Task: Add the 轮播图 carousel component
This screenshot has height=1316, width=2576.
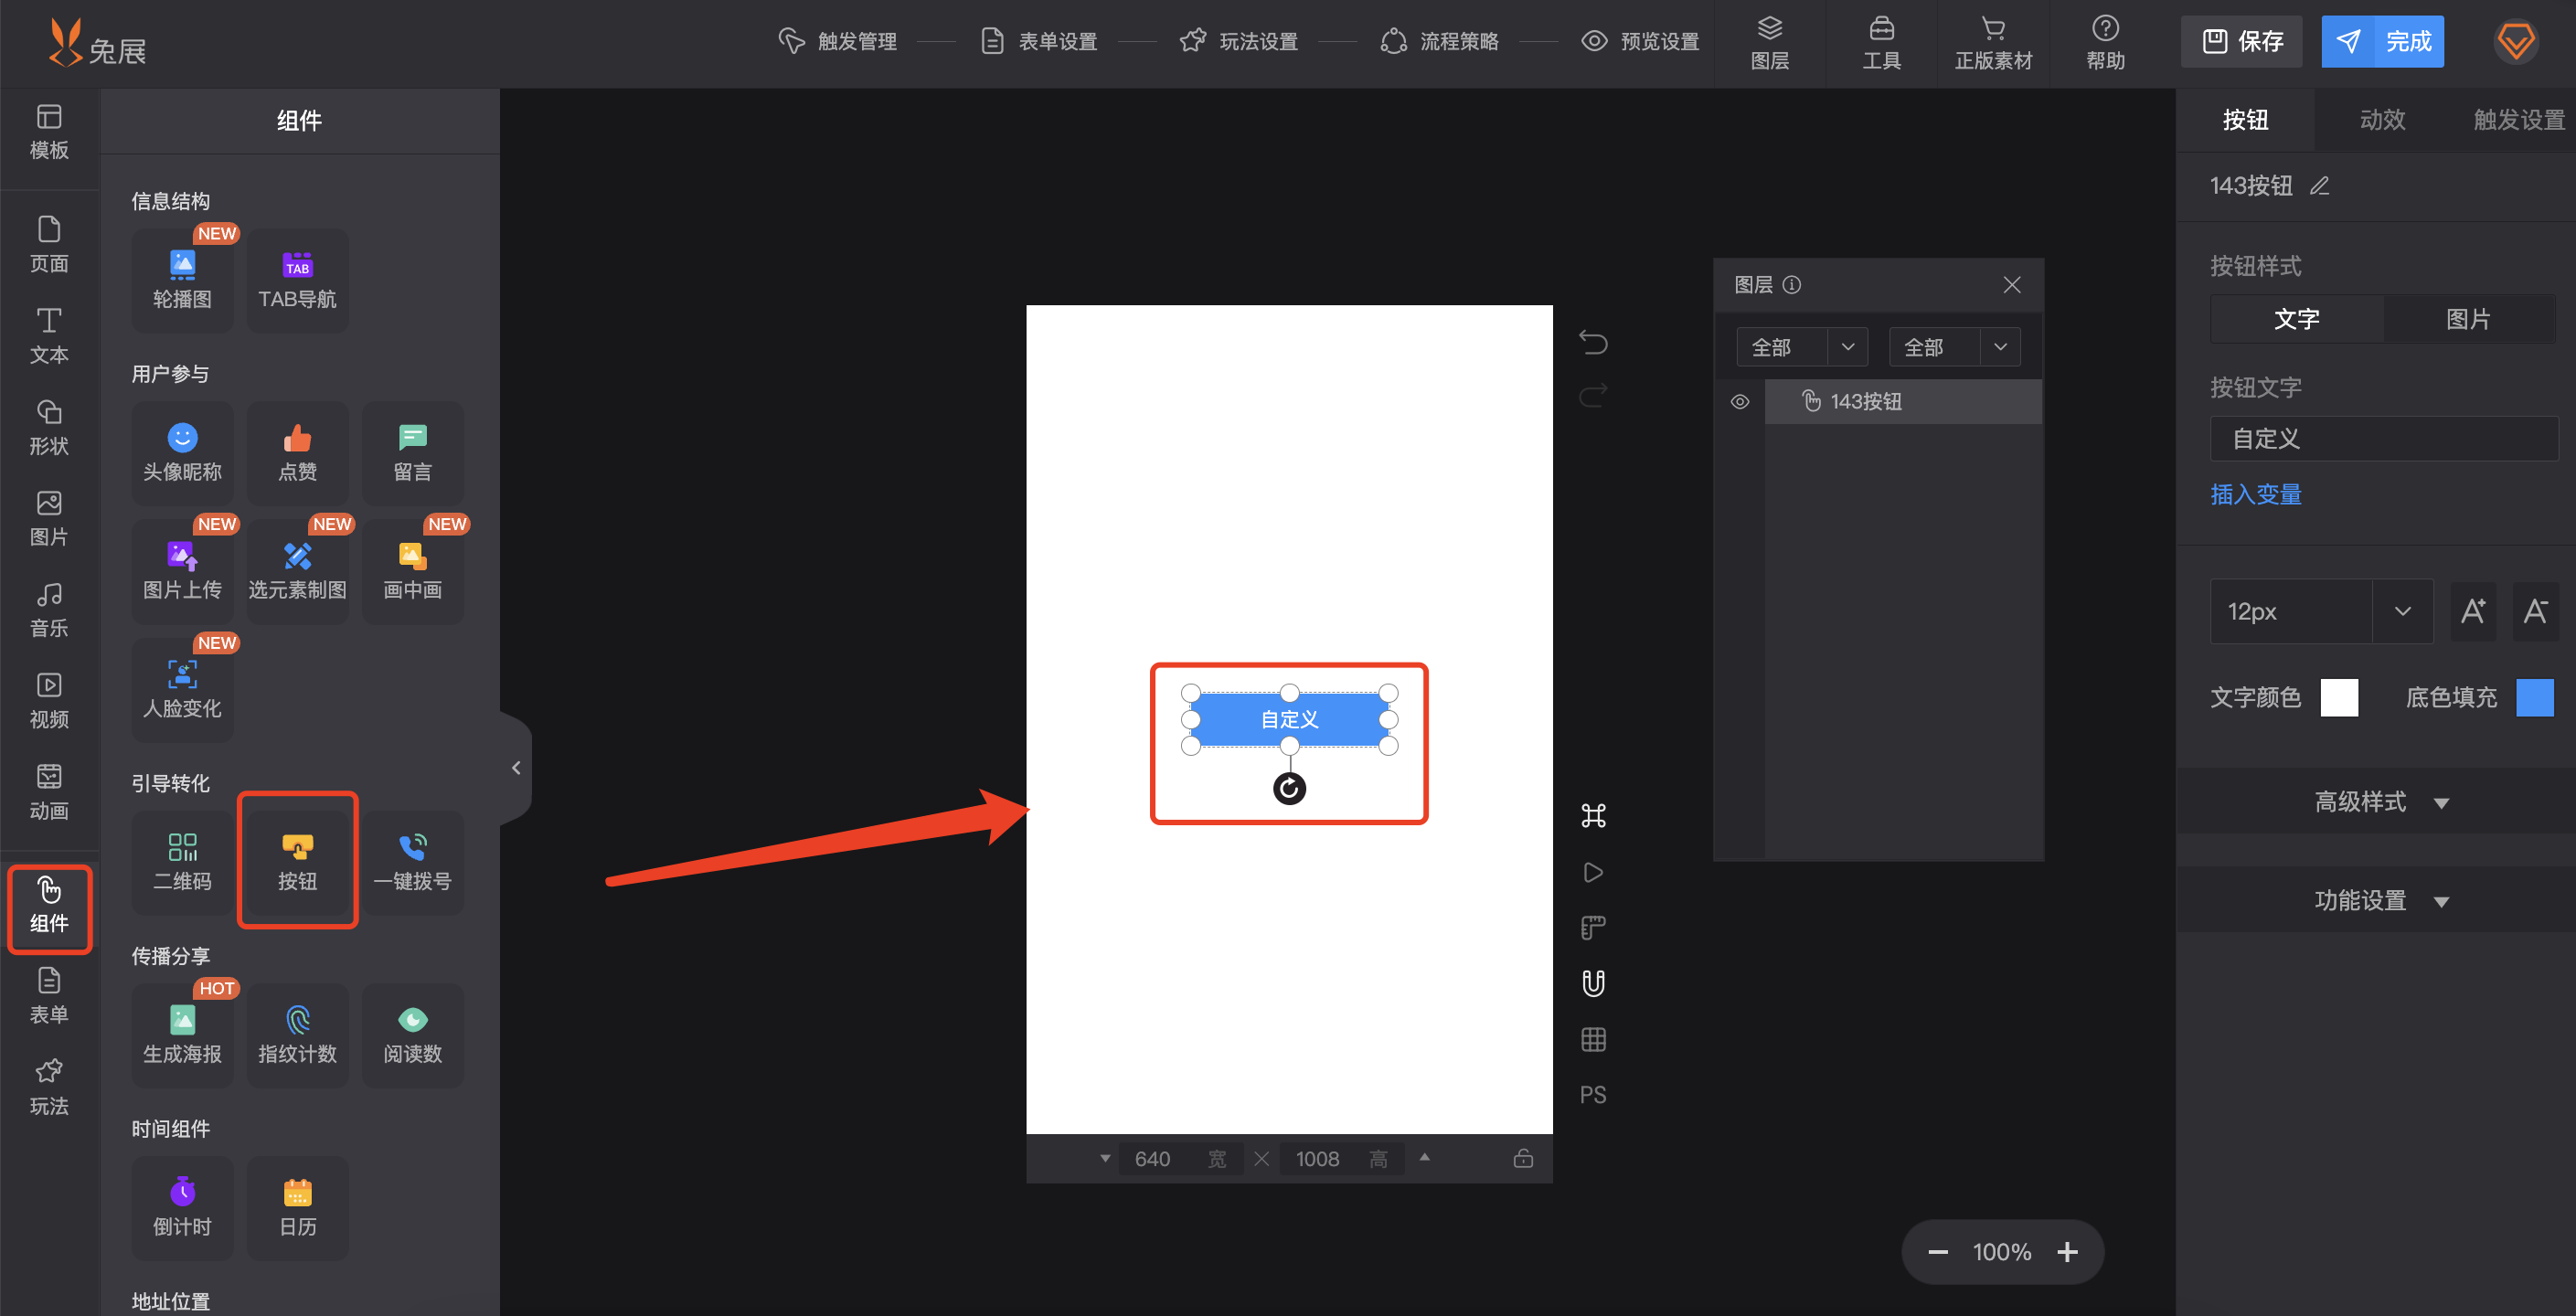Action: click(x=182, y=280)
